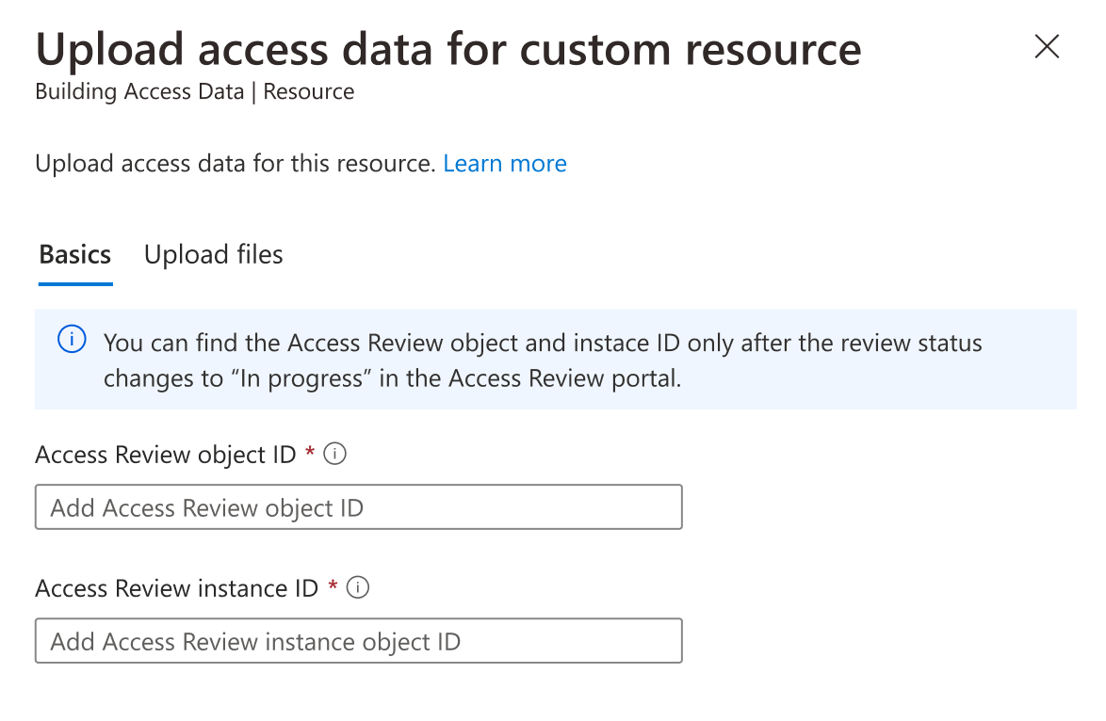Screen dimensions: 1106x721
Task: Select the Basics tab
Action: coord(74,254)
